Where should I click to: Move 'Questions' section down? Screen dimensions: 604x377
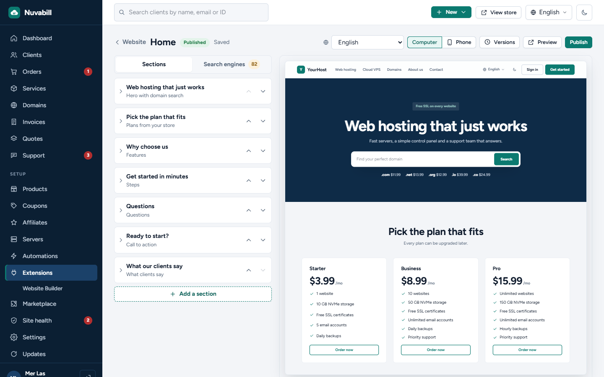pyautogui.click(x=263, y=210)
